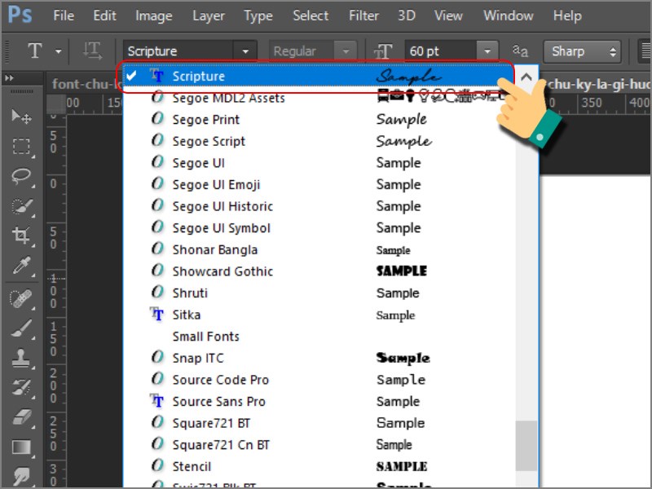Choose Stencil font from list

[x=319, y=466]
